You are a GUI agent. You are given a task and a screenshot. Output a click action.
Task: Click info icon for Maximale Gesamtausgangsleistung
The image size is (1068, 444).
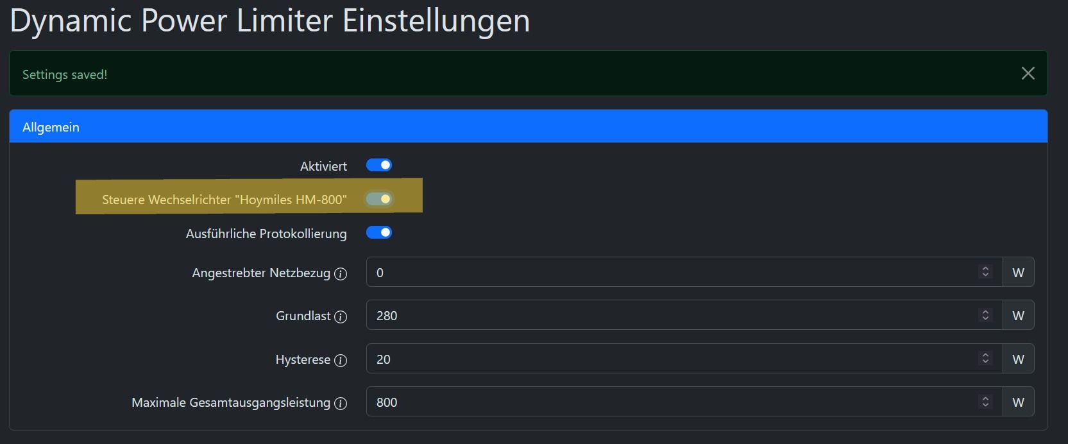pyautogui.click(x=341, y=404)
